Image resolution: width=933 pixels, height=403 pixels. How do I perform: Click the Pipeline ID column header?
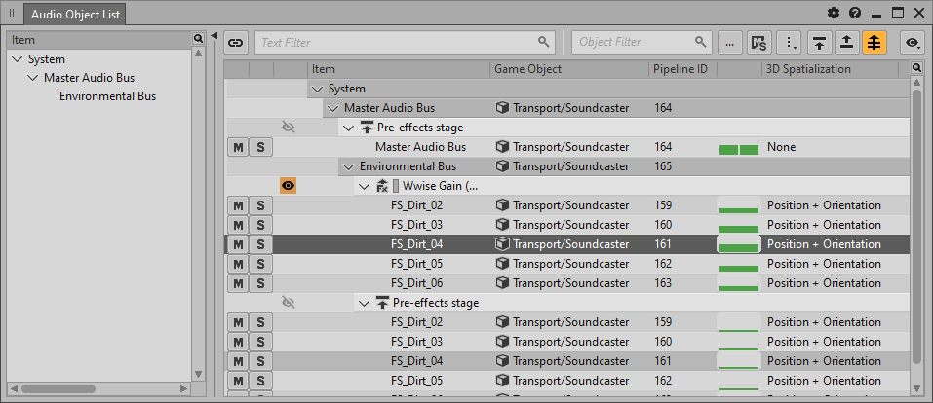[680, 69]
